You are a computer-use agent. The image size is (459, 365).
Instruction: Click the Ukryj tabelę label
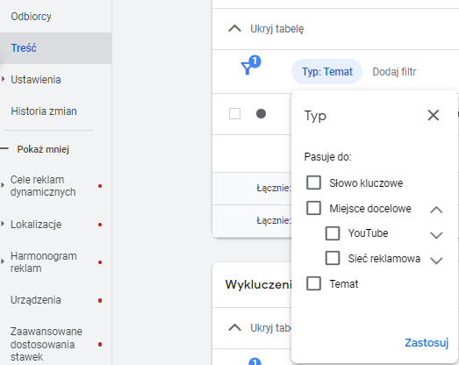tap(277, 29)
